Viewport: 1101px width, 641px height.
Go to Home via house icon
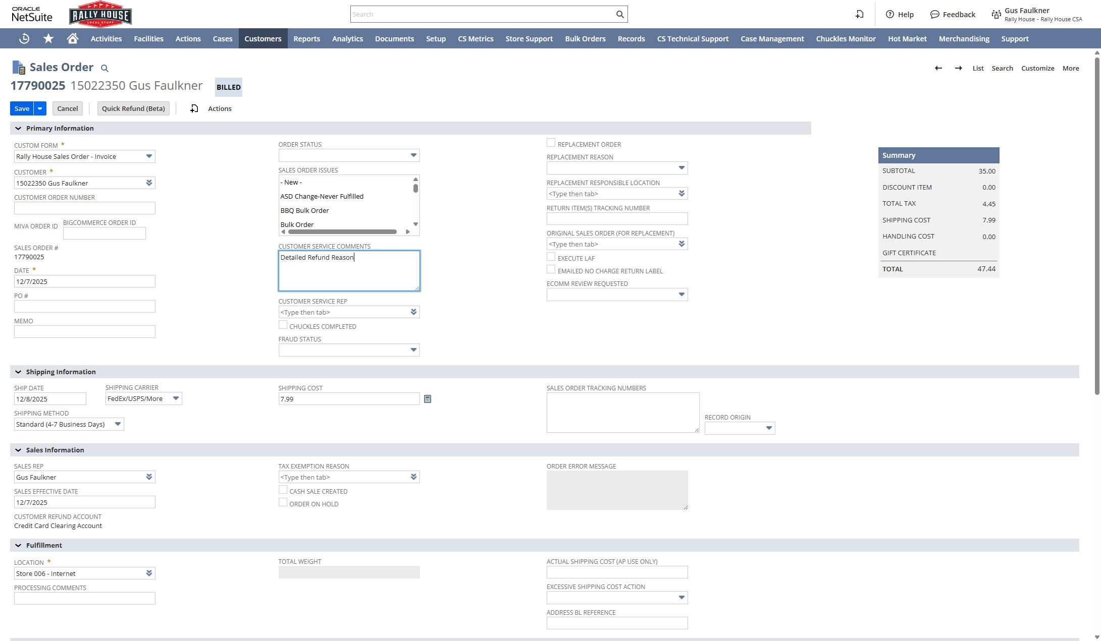click(x=73, y=39)
